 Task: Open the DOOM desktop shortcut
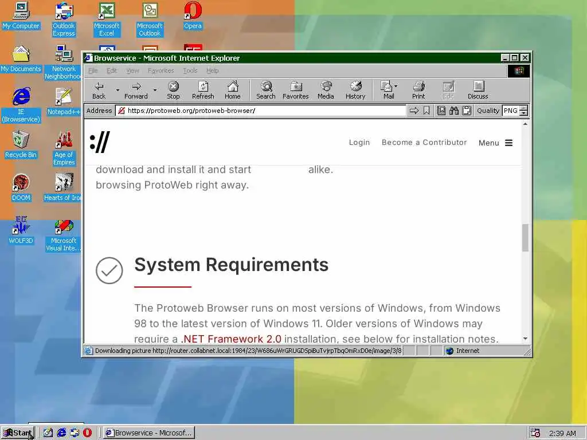pyautogui.click(x=21, y=188)
